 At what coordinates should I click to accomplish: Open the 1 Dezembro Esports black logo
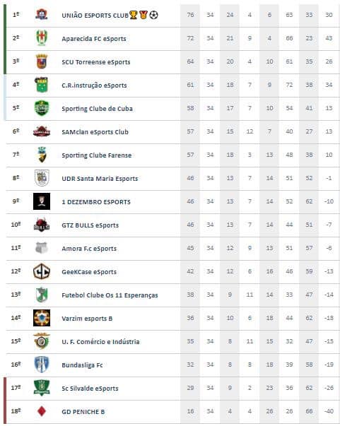coord(42,201)
